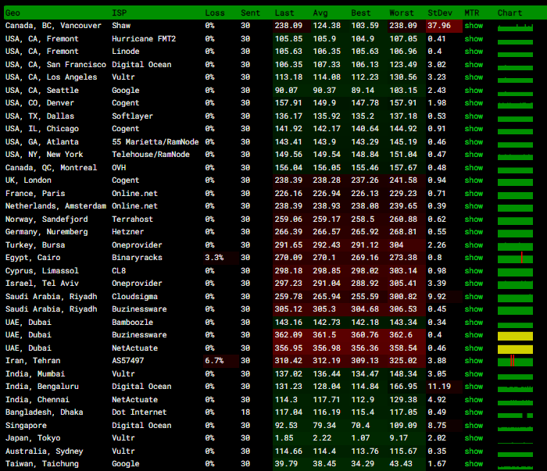Click 'show' for Los Angeles Vultr
This screenshot has width=547, height=471.
pyautogui.click(x=474, y=77)
